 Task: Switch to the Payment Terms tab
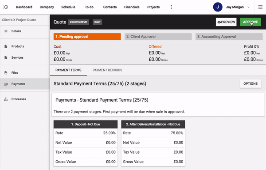coord(68,70)
